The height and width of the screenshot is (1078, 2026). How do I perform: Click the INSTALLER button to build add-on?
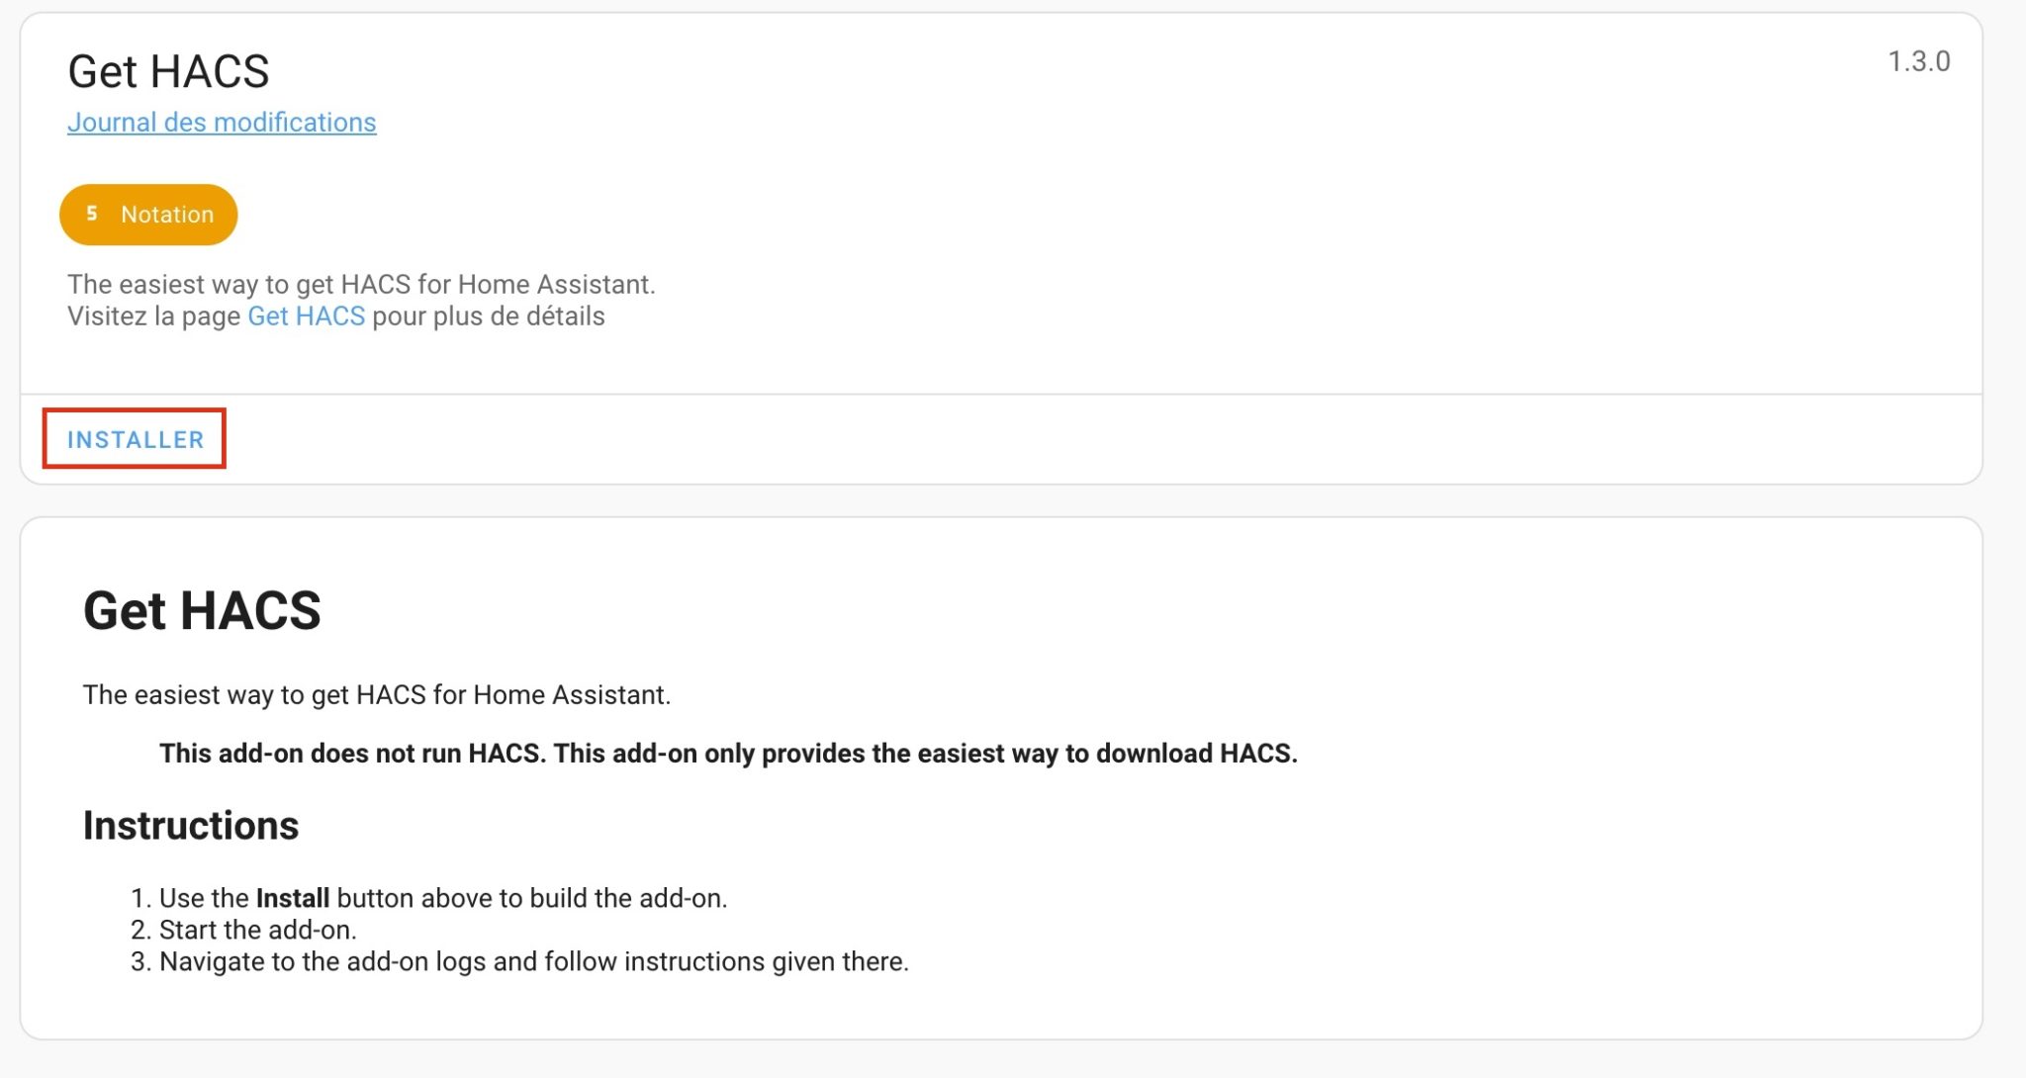tap(136, 439)
